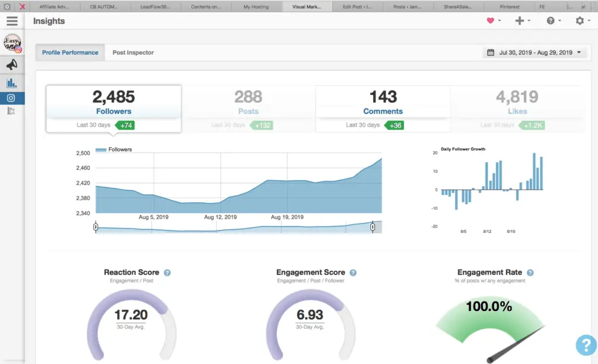Click the plus add icon in header
The width and height of the screenshot is (598, 364).
(x=519, y=20)
